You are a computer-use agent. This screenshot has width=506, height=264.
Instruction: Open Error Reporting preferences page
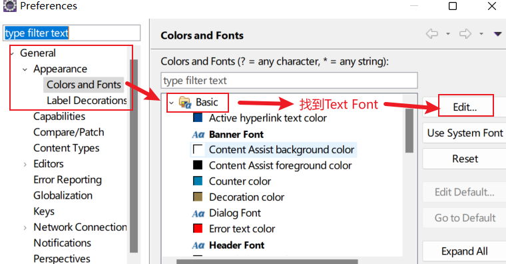click(x=67, y=179)
